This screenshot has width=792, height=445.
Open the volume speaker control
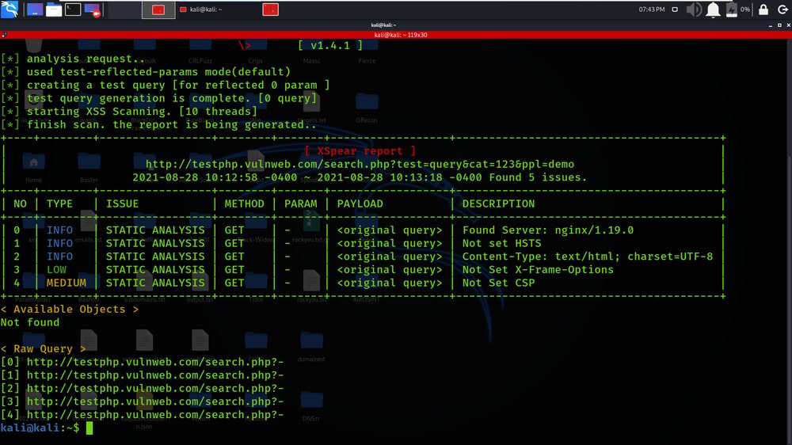pyautogui.click(x=694, y=10)
